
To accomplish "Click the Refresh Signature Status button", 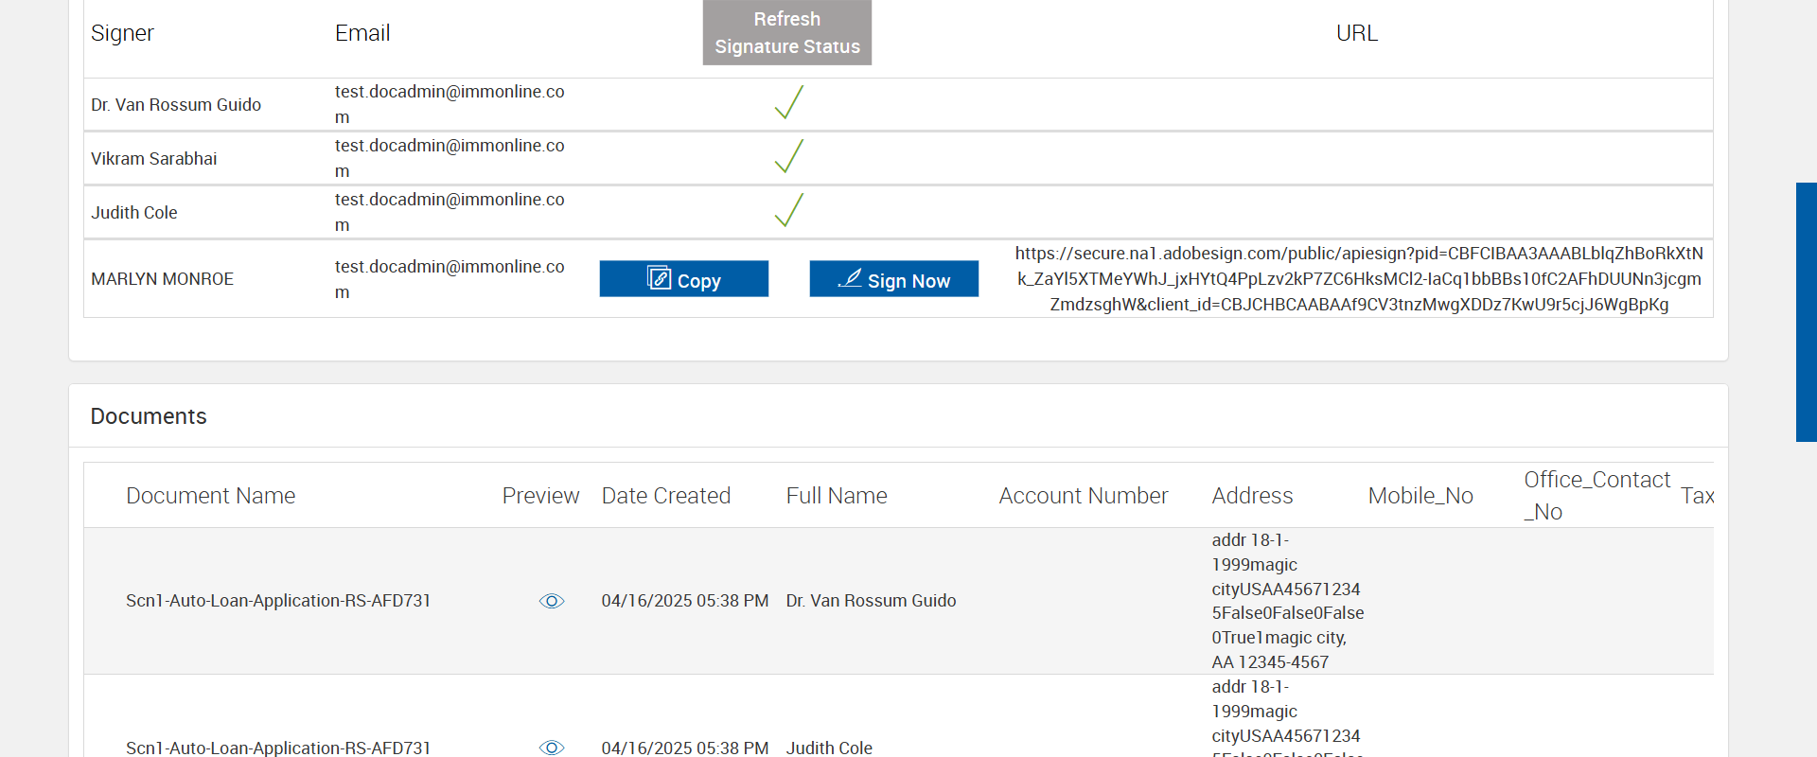I will coord(786,33).
